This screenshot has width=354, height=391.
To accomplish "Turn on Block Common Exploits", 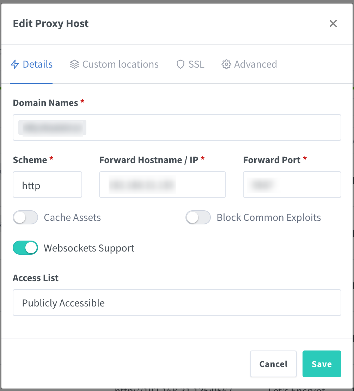I will (198, 217).
